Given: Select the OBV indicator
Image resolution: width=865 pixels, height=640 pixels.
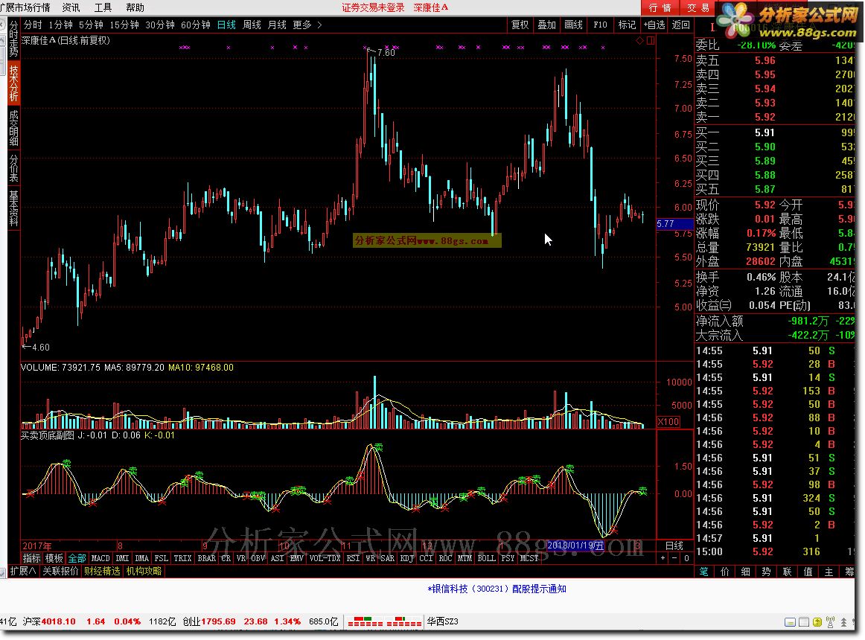Looking at the screenshot, I should click(258, 558).
